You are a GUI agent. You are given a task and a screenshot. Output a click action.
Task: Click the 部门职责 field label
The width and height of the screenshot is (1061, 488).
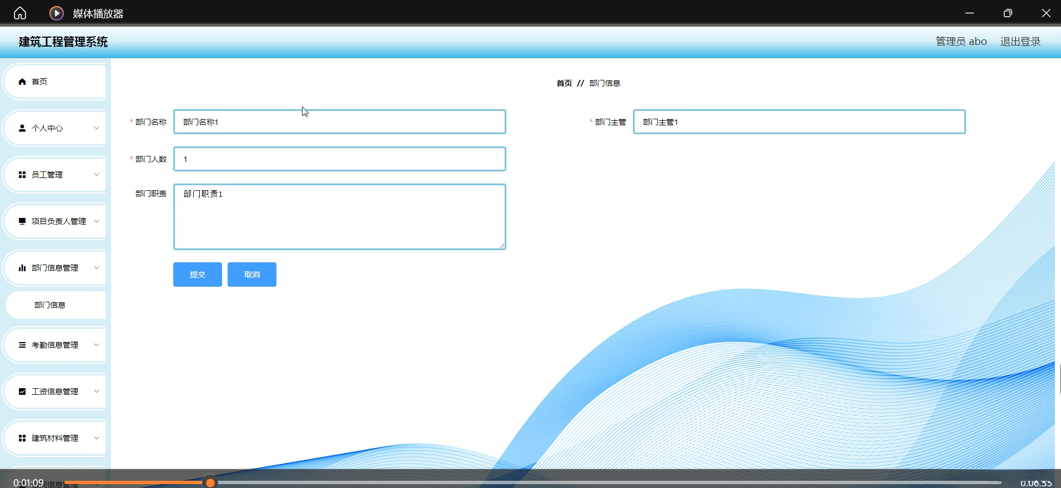pos(151,194)
